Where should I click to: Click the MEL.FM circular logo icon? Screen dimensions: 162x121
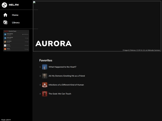4,5
